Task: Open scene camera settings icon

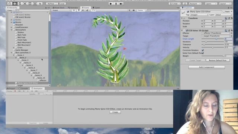Action: click(x=134, y=10)
